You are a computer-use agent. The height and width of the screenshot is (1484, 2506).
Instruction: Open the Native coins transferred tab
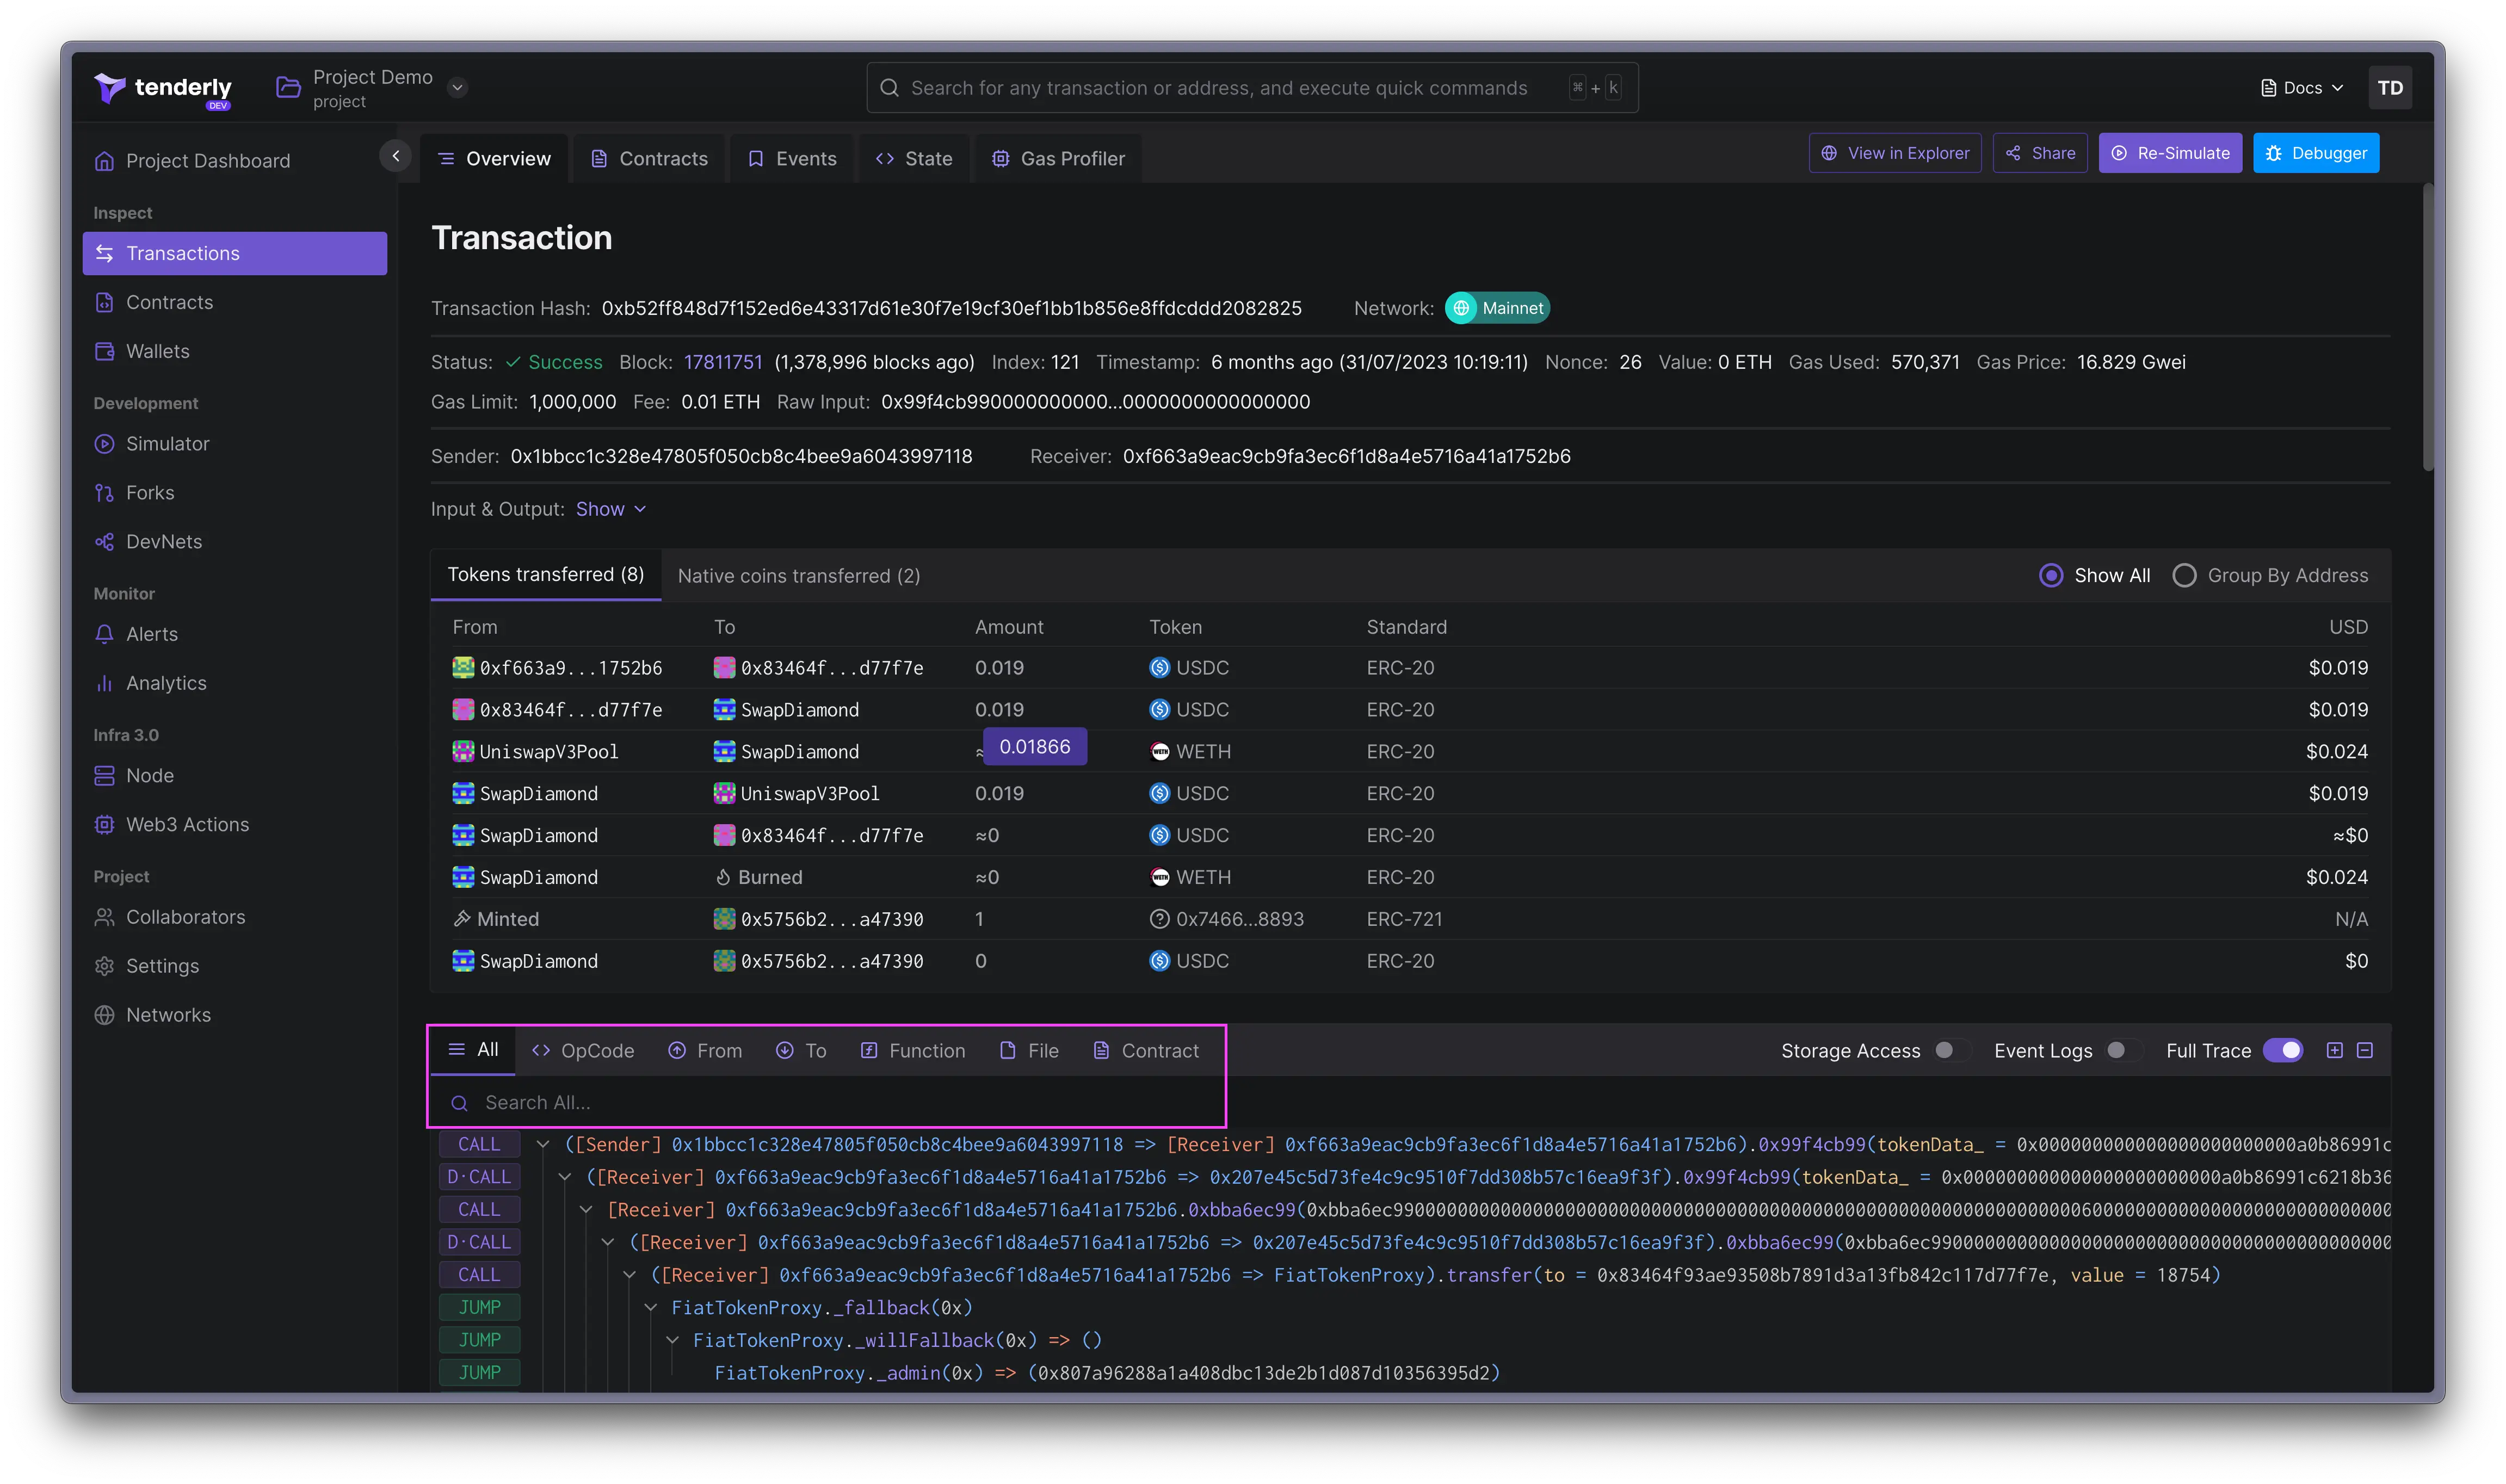tap(798, 575)
